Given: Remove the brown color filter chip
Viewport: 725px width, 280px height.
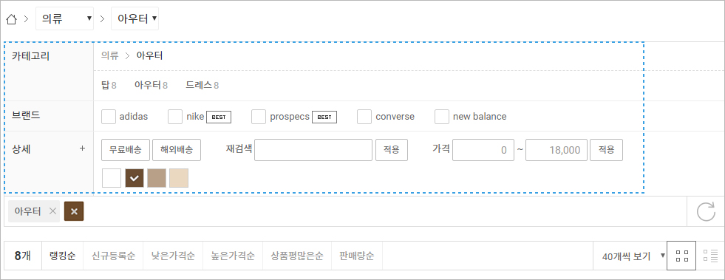Looking at the screenshot, I should (74, 211).
